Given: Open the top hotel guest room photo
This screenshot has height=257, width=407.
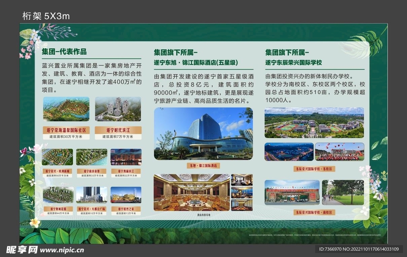Looking at the screenshot, I should [x=242, y=180].
